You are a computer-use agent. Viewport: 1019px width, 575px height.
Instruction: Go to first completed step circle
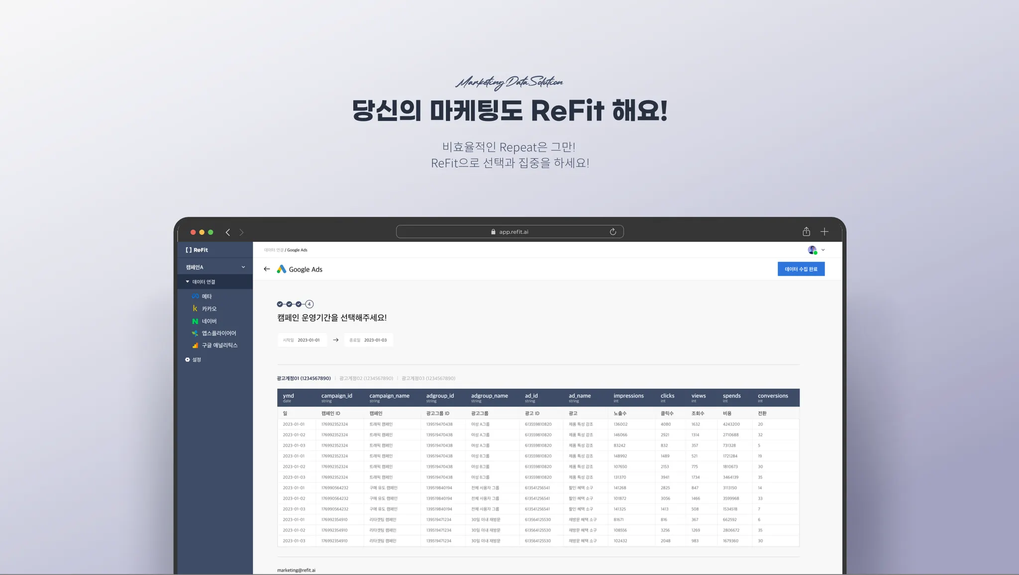pyautogui.click(x=280, y=304)
